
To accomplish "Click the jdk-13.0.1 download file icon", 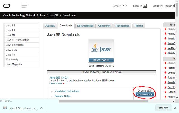I will coord(5,108).
